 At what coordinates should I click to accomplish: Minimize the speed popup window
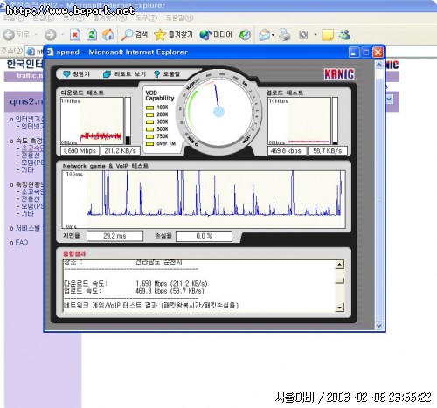354,52
